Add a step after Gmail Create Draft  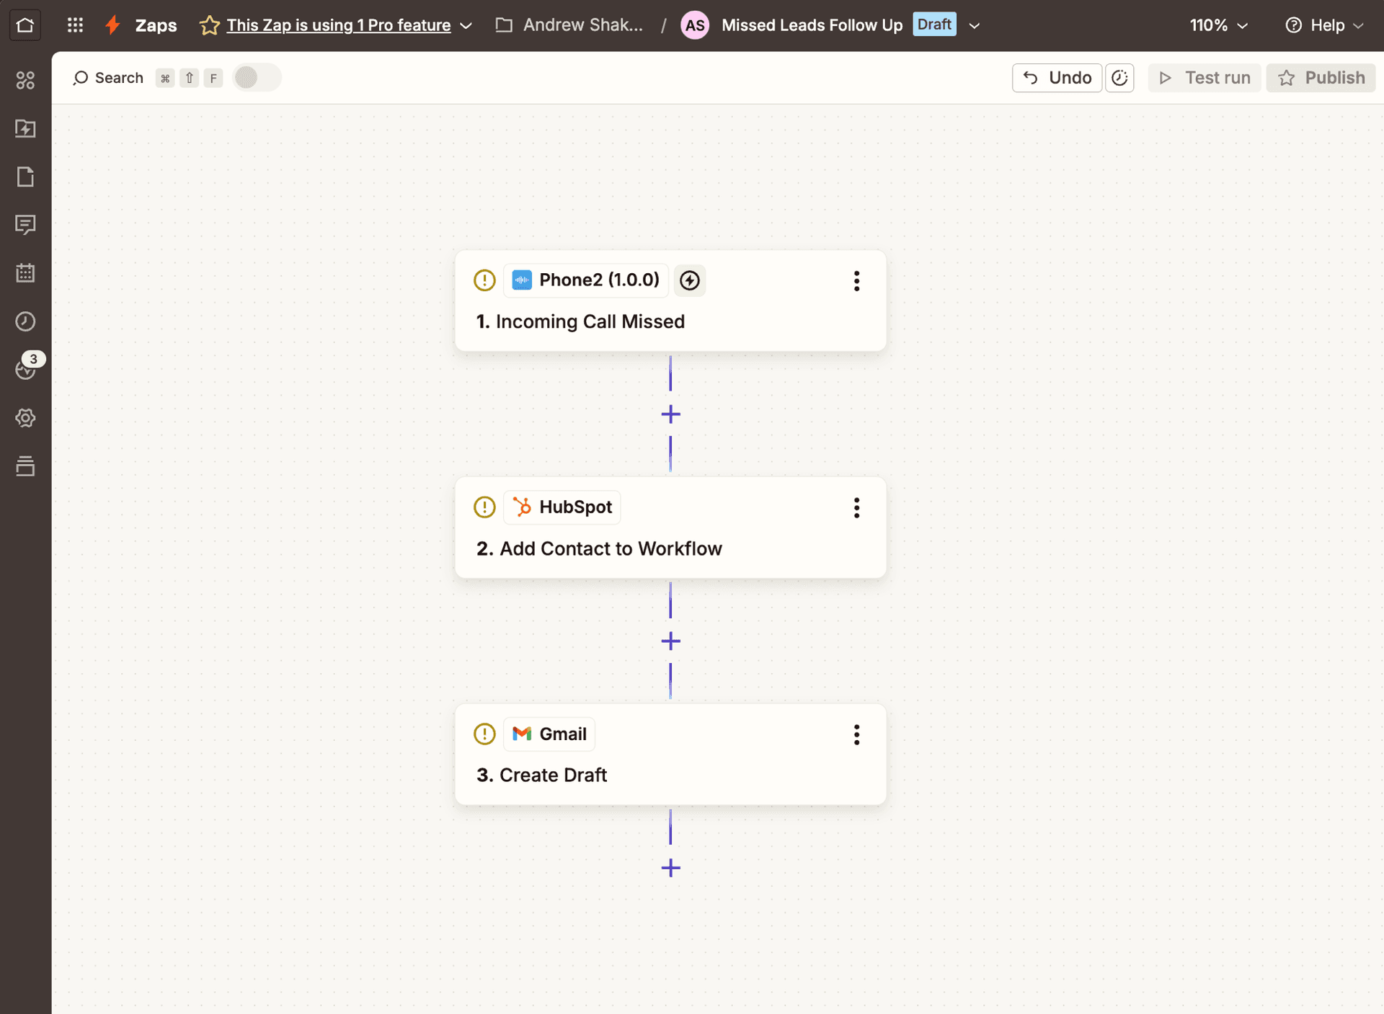(670, 868)
